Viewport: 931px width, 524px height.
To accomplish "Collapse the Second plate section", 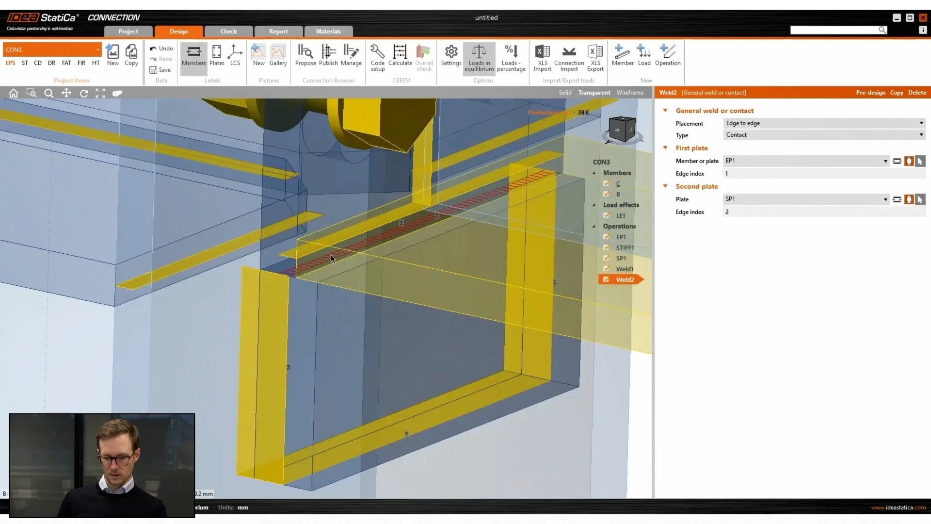I will [x=665, y=186].
